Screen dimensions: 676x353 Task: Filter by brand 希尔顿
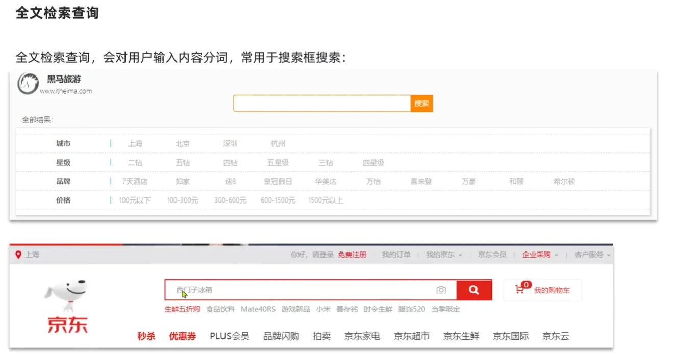pyautogui.click(x=564, y=182)
